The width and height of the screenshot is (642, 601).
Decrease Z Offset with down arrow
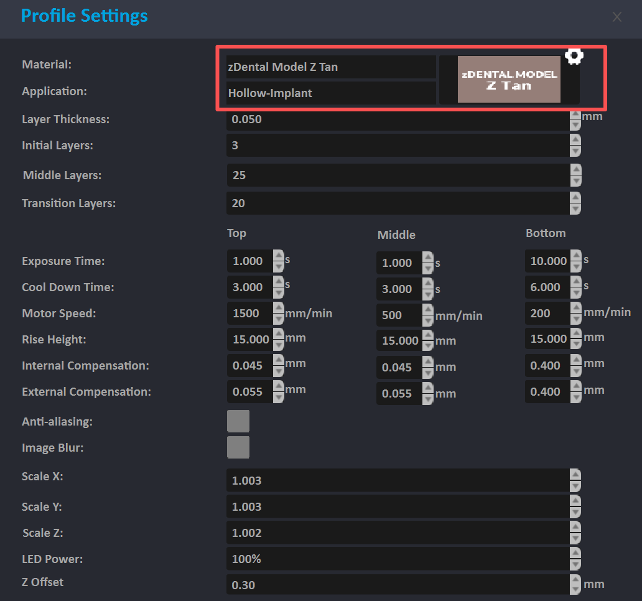575,590
